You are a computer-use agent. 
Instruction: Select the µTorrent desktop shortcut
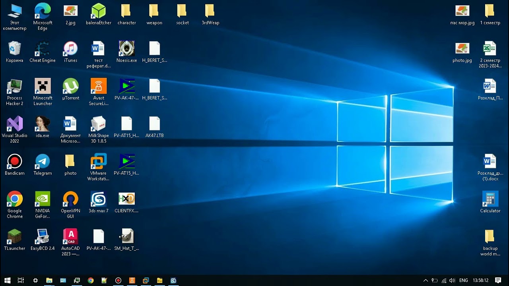pyautogui.click(x=70, y=90)
